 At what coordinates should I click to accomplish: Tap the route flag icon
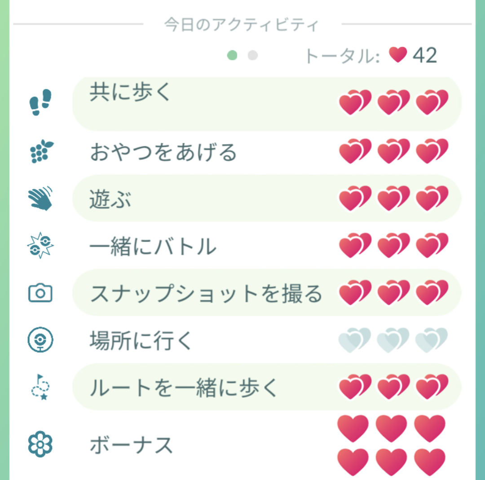pyautogui.click(x=40, y=387)
